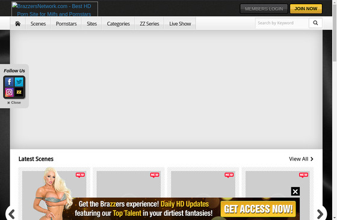The height and width of the screenshot is (220, 337).
Task: Open the Scenes menu item
Action: coord(38,23)
